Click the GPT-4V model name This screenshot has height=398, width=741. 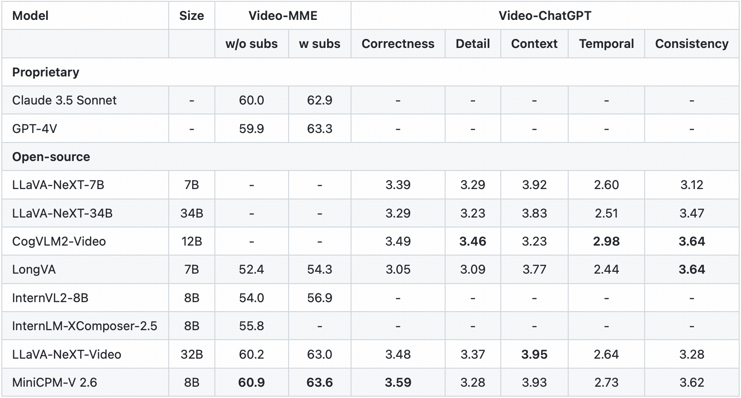[34, 129]
